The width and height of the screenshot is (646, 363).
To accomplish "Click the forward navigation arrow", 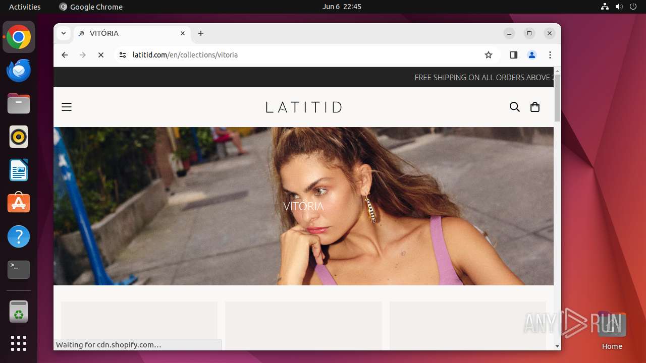I will [83, 55].
